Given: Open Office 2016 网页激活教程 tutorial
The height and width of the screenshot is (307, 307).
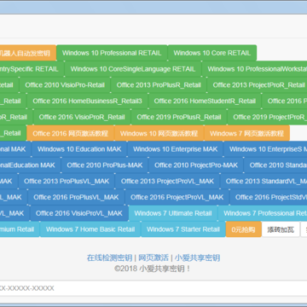Looking at the screenshot, I should pyautogui.click(x=70, y=133).
